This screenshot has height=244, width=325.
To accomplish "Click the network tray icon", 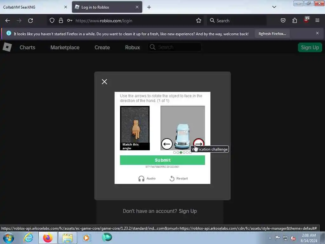I will coord(285,238).
